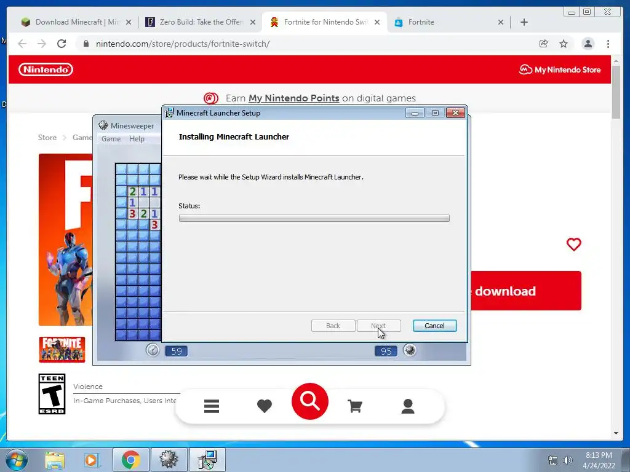Viewport: 630px width, 472px height.
Task: Click the installation status progress bar
Action: point(314,218)
